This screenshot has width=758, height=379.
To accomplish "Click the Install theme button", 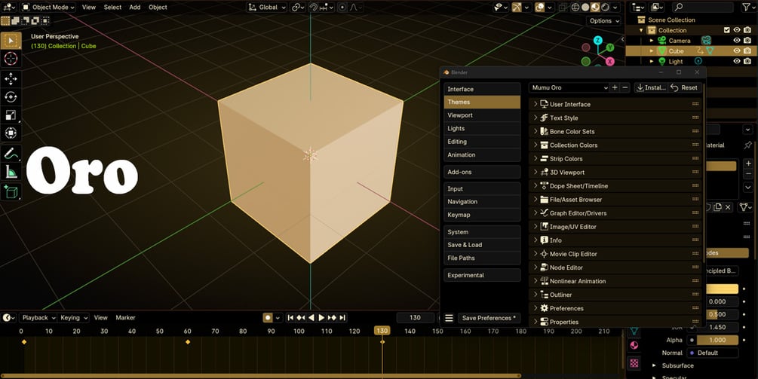I will 651,87.
